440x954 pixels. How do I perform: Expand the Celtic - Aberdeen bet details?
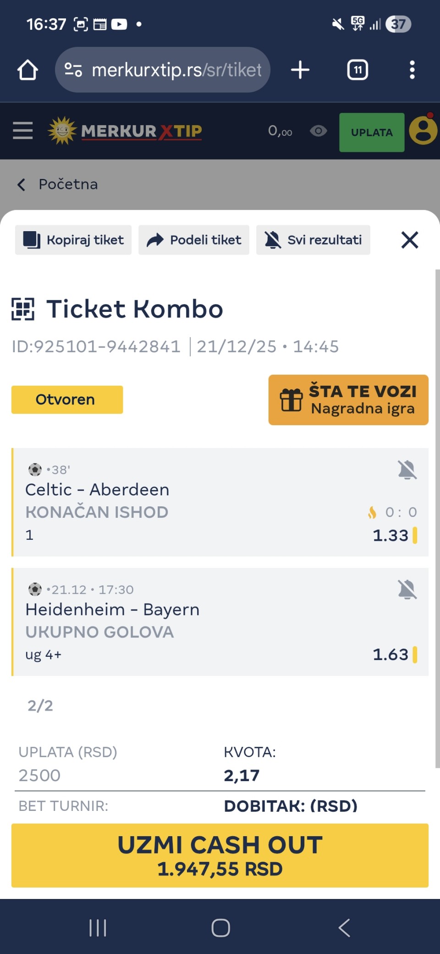[183, 502]
